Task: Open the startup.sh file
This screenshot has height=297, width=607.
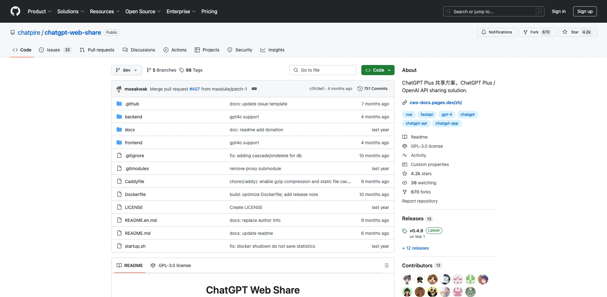Action: click(x=135, y=246)
